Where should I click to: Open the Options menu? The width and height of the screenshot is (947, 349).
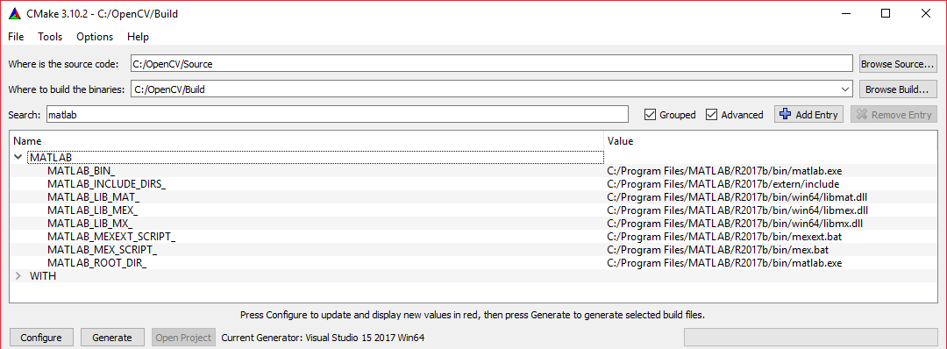95,37
